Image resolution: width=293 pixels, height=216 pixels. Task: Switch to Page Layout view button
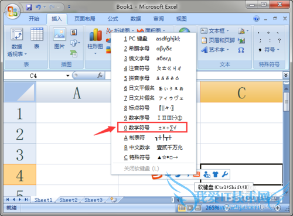[190, 208]
